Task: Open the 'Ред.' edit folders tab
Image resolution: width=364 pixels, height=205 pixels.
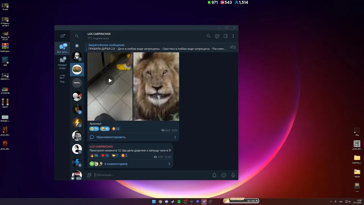Action: (62, 79)
